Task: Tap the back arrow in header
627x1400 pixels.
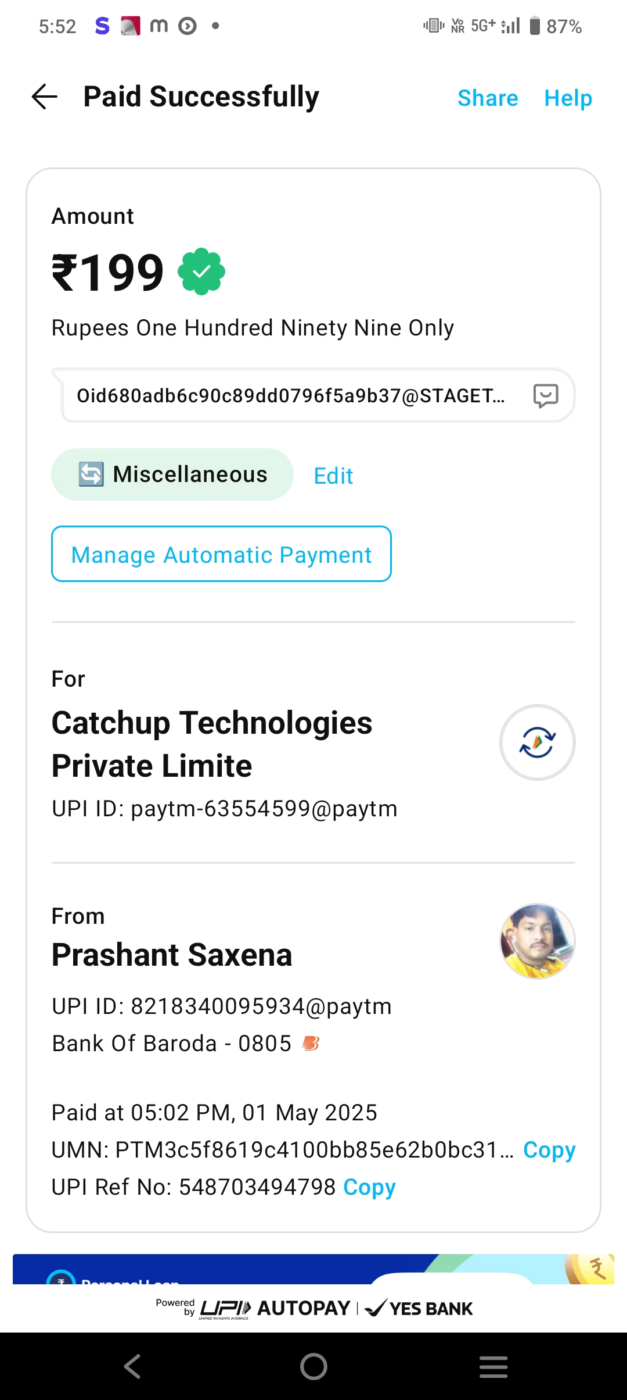Action: pyautogui.click(x=45, y=97)
